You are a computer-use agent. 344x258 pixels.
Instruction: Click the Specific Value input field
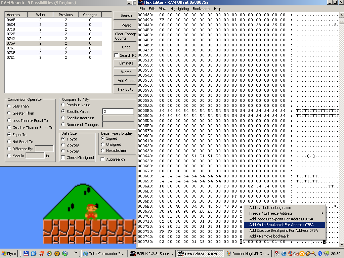[x=118, y=112]
